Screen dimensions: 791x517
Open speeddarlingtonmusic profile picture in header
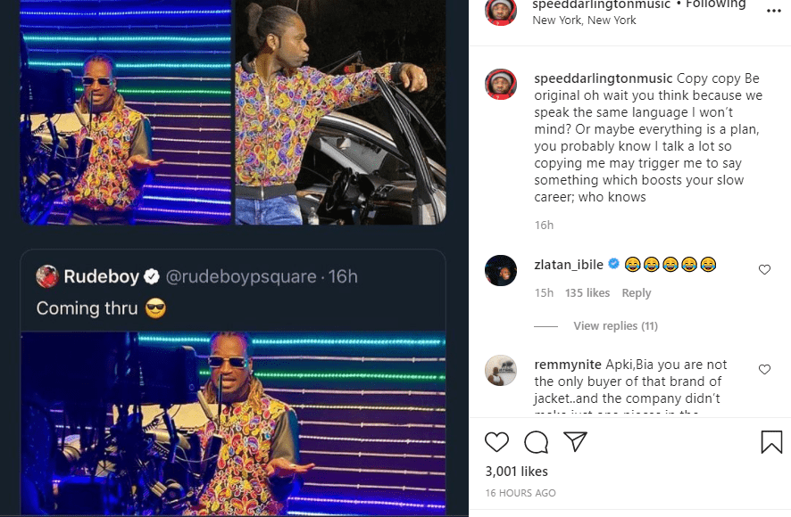click(501, 12)
